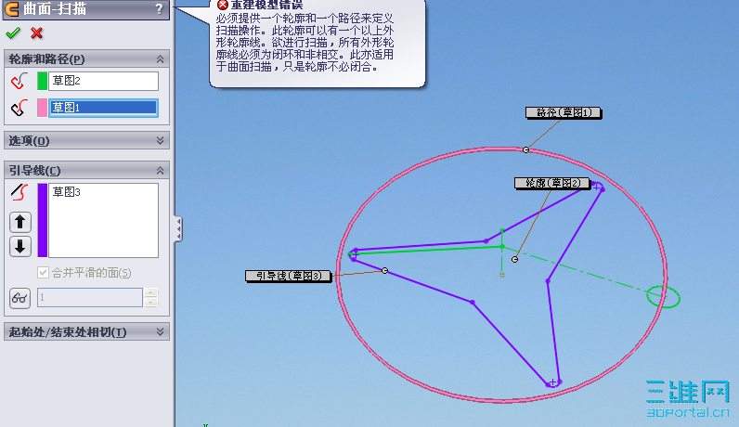739x427 pixels.
Task: Click the purple guide curve color bar
Action: click(x=43, y=220)
